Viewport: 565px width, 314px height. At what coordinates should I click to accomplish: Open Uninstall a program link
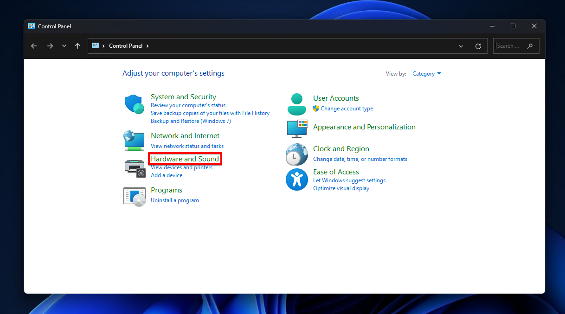(174, 200)
